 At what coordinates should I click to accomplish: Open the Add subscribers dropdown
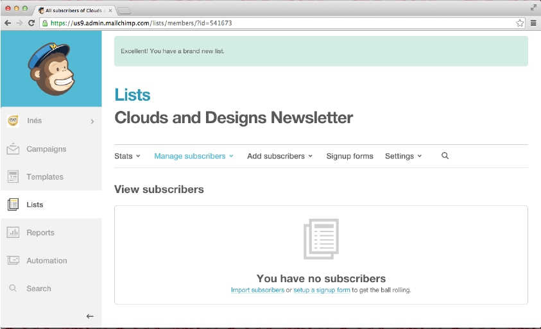[280, 156]
